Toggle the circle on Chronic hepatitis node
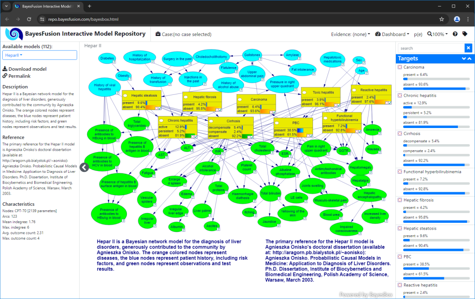 point(162,121)
